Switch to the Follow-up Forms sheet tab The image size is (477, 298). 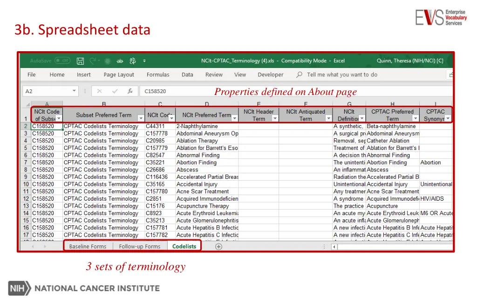pyautogui.click(x=139, y=246)
